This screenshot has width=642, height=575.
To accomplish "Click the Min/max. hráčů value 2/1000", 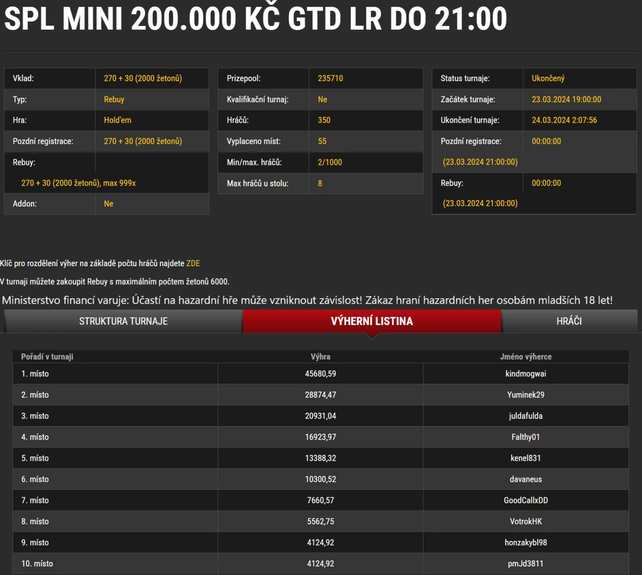I will [330, 162].
